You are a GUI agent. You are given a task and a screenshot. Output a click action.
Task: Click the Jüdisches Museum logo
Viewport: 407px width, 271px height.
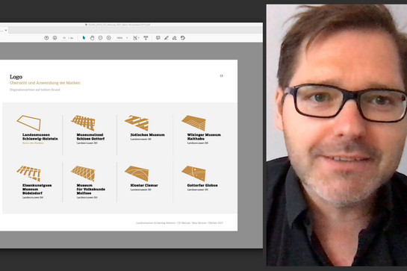pos(137,122)
